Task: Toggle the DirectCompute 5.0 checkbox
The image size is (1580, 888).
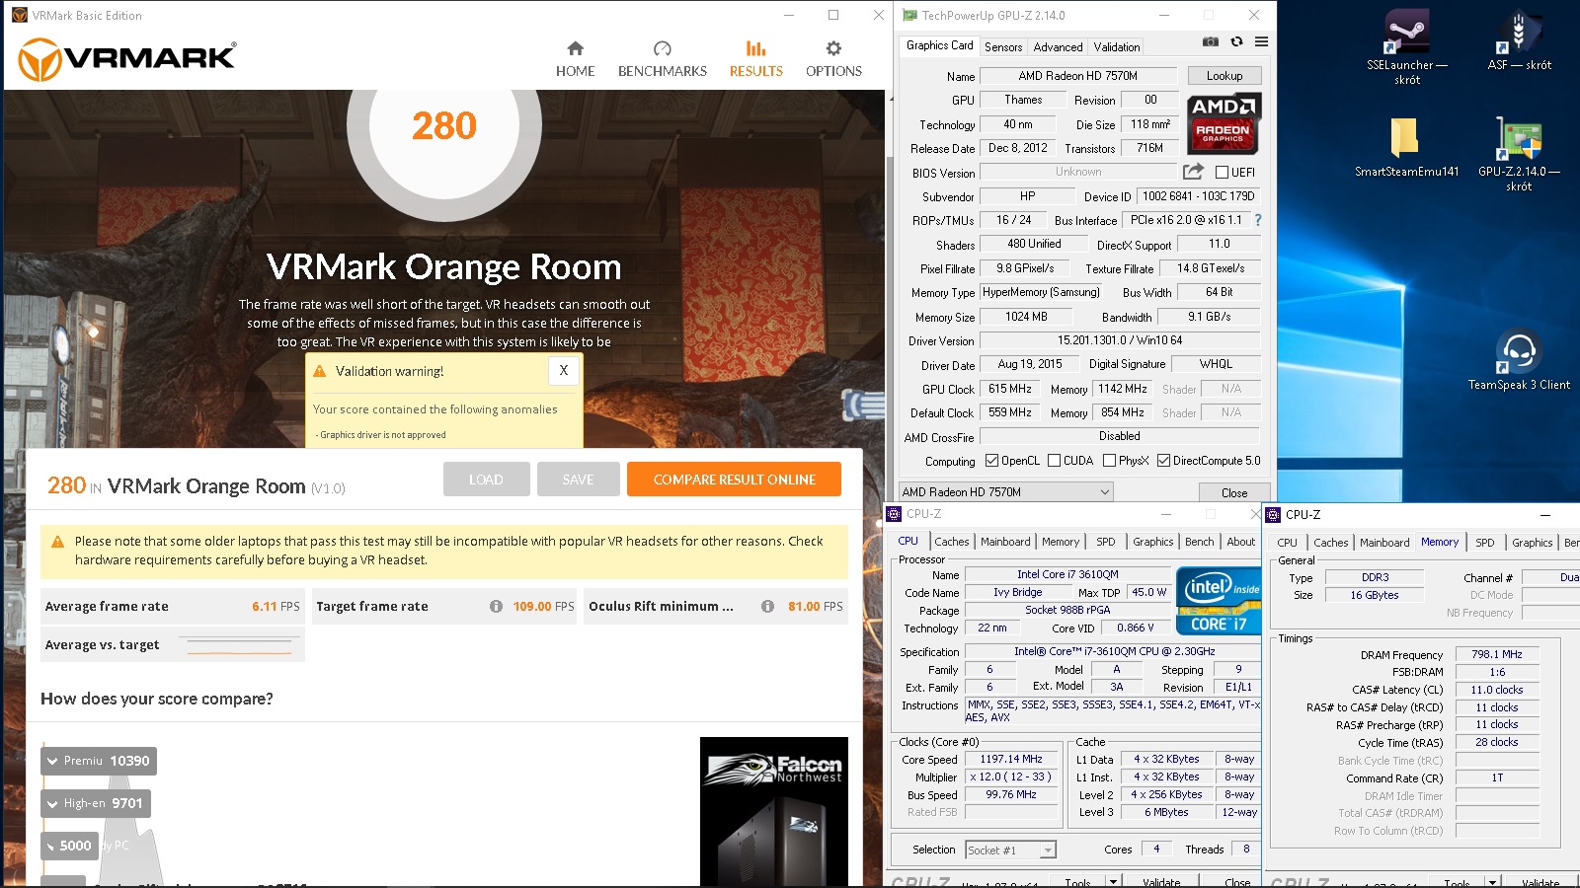Action: pos(1163,461)
